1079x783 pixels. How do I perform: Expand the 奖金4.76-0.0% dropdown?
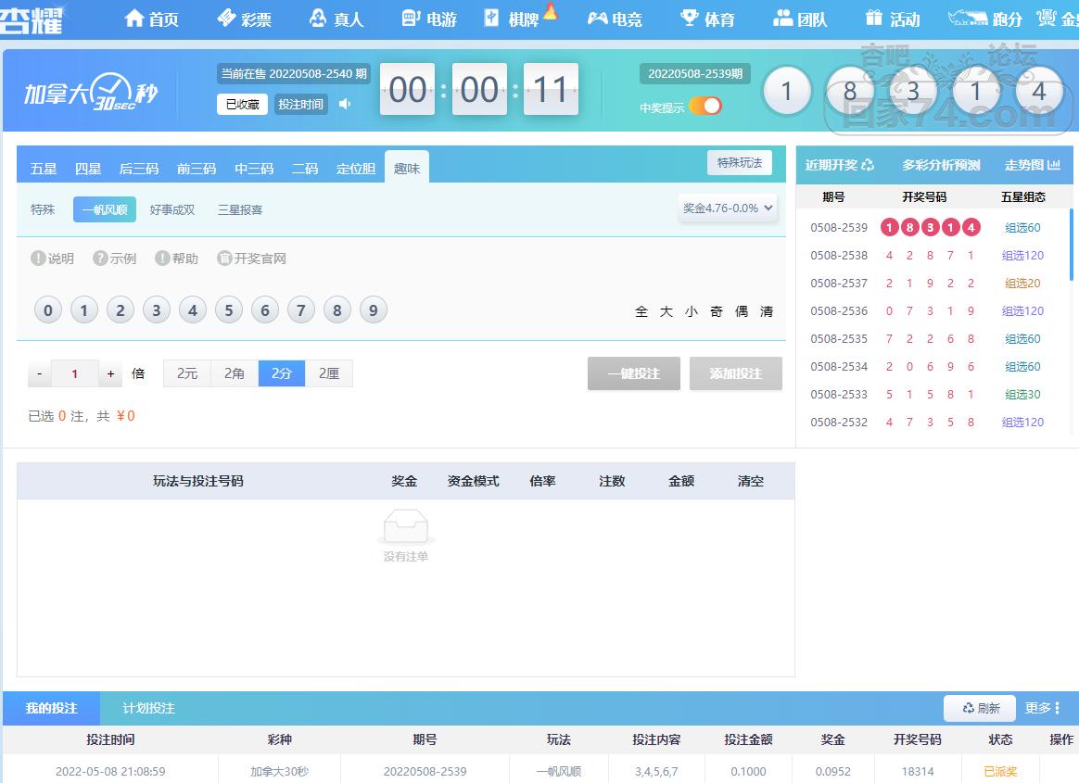[x=727, y=208]
